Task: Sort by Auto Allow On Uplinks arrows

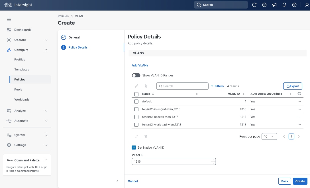Action: pyautogui.click(x=290, y=94)
